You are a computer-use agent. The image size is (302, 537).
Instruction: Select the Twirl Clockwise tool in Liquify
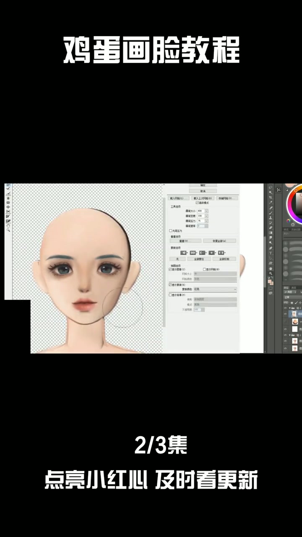pos(8,198)
